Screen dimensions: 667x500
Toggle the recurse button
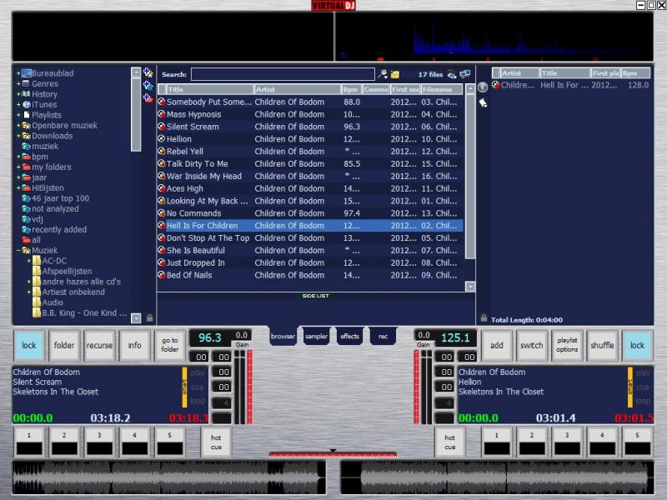coord(99,345)
